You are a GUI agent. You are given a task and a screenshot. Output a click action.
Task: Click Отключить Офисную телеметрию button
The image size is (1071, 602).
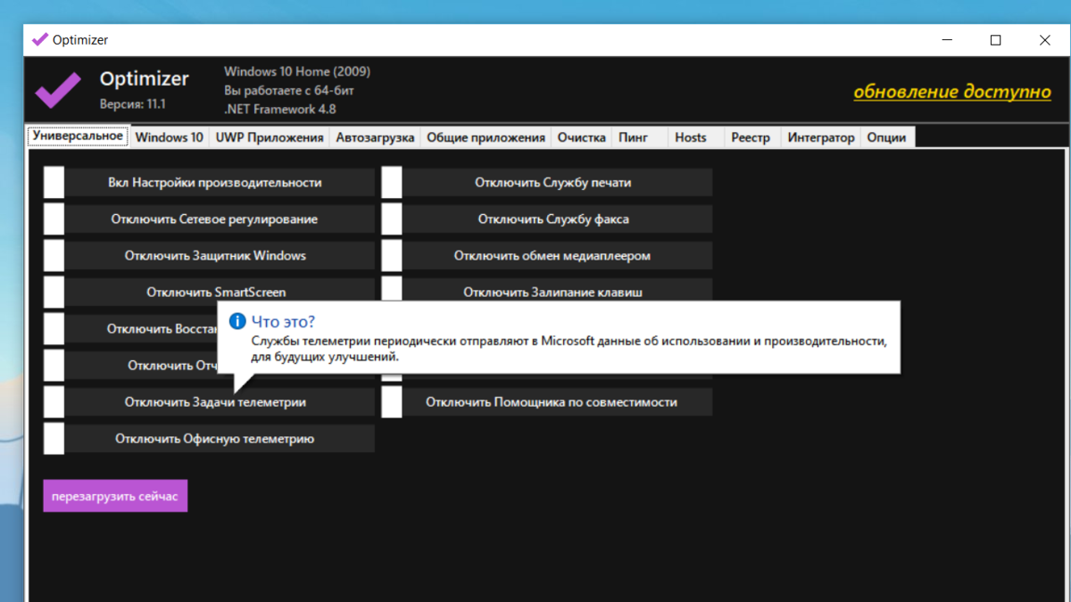coord(220,439)
